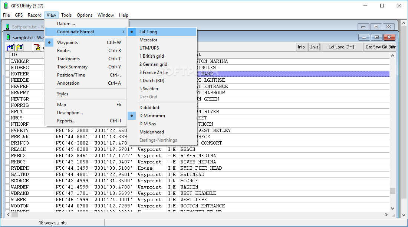The width and height of the screenshot is (408, 227).
Task: Select Routes in the View menu
Action: pos(86,51)
